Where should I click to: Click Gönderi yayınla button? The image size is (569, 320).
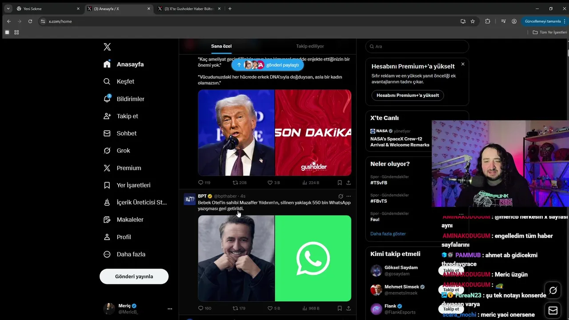click(x=134, y=276)
